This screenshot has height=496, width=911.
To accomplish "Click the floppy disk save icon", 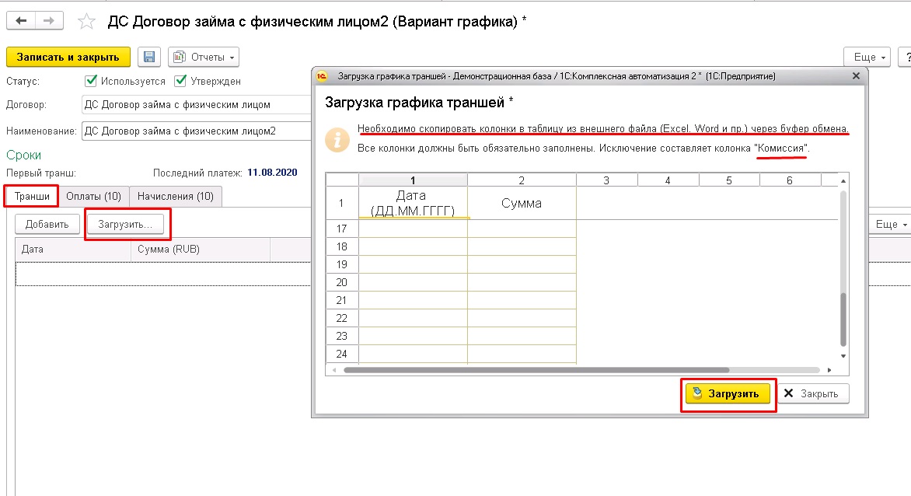I will point(149,57).
